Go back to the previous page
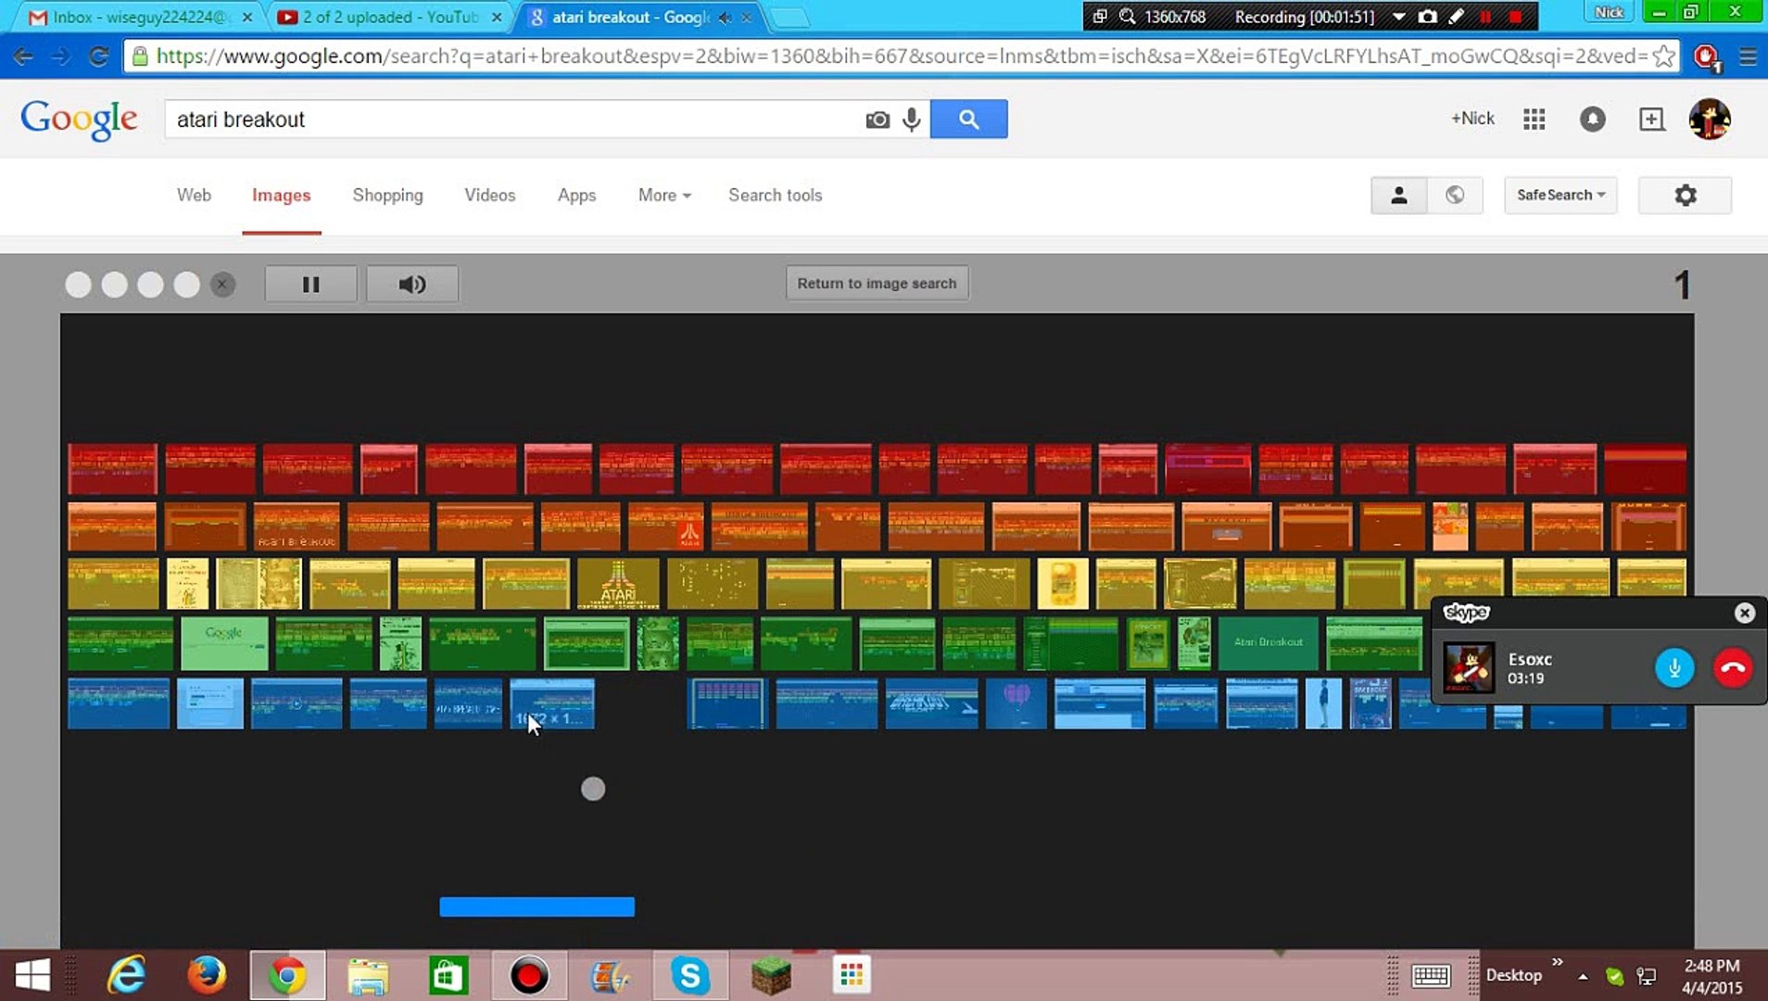Viewport: 1768px width, 1001px height. pyautogui.click(x=23, y=57)
